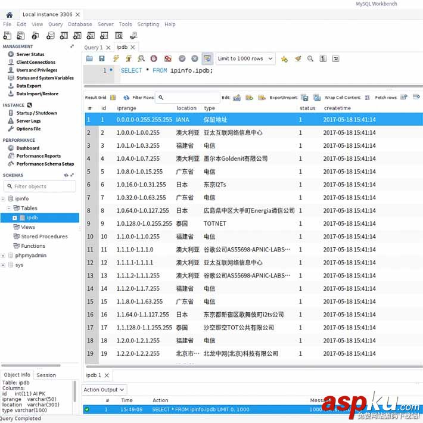
Task: Save snippet star icon
Action: tap(284, 59)
